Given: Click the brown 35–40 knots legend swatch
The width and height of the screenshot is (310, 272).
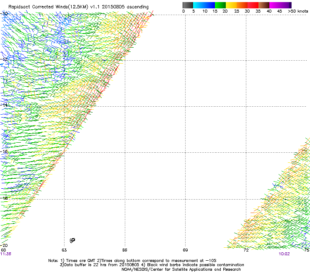Looking at the screenshot, I should pos(264,5).
